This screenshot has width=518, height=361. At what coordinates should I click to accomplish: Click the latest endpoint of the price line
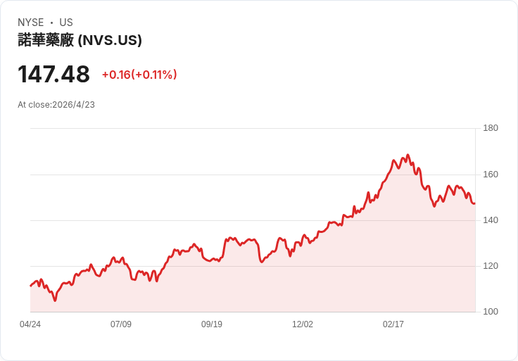[x=474, y=203]
